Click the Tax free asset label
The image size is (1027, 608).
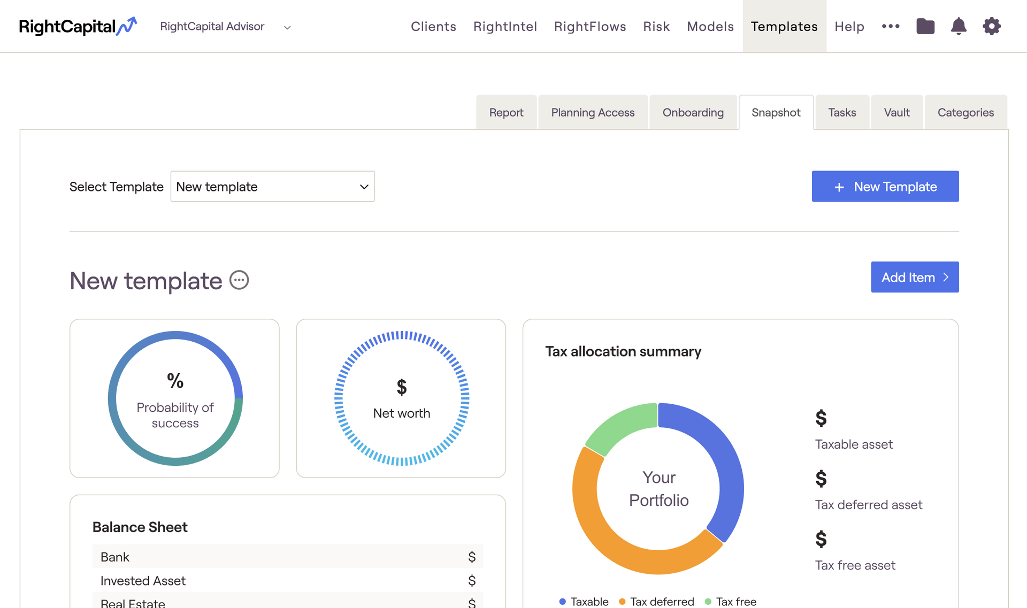coord(855,565)
